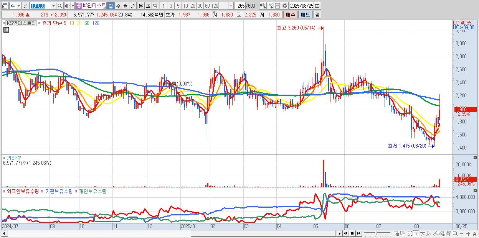Select the 월 monthly period toggle
The width and height of the screenshot is (479, 238).
tap(125, 6)
